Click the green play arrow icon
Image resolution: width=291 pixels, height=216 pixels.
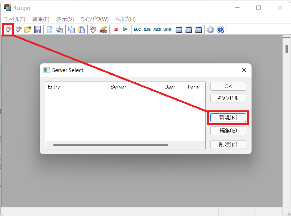click(126, 30)
